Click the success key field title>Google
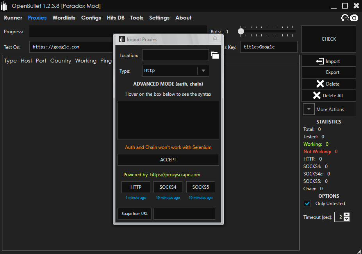Viewport: 362px width, 254px height. tap(269, 47)
